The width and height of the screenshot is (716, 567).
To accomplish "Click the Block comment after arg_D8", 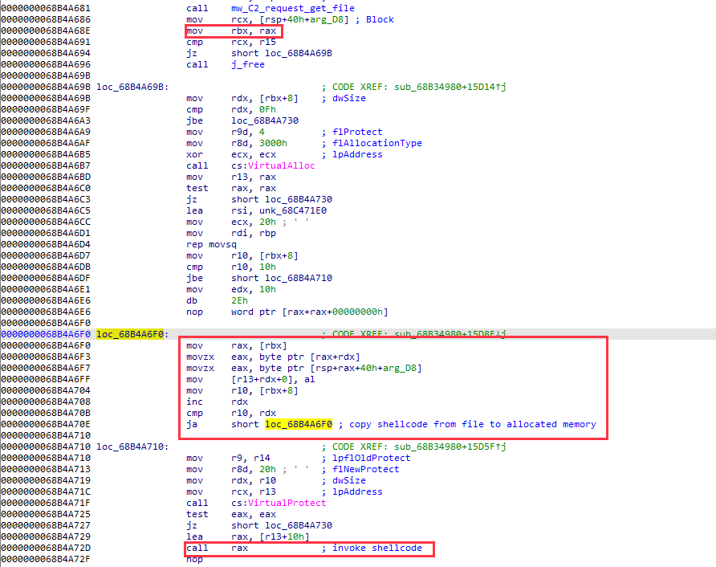I will coord(380,19).
